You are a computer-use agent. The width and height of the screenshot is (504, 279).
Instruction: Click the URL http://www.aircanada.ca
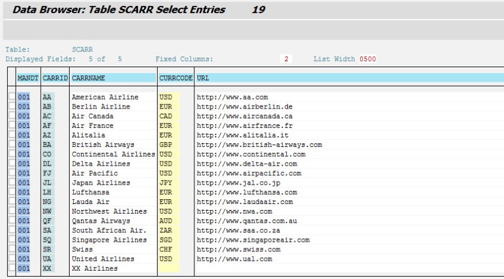pos(245,116)
